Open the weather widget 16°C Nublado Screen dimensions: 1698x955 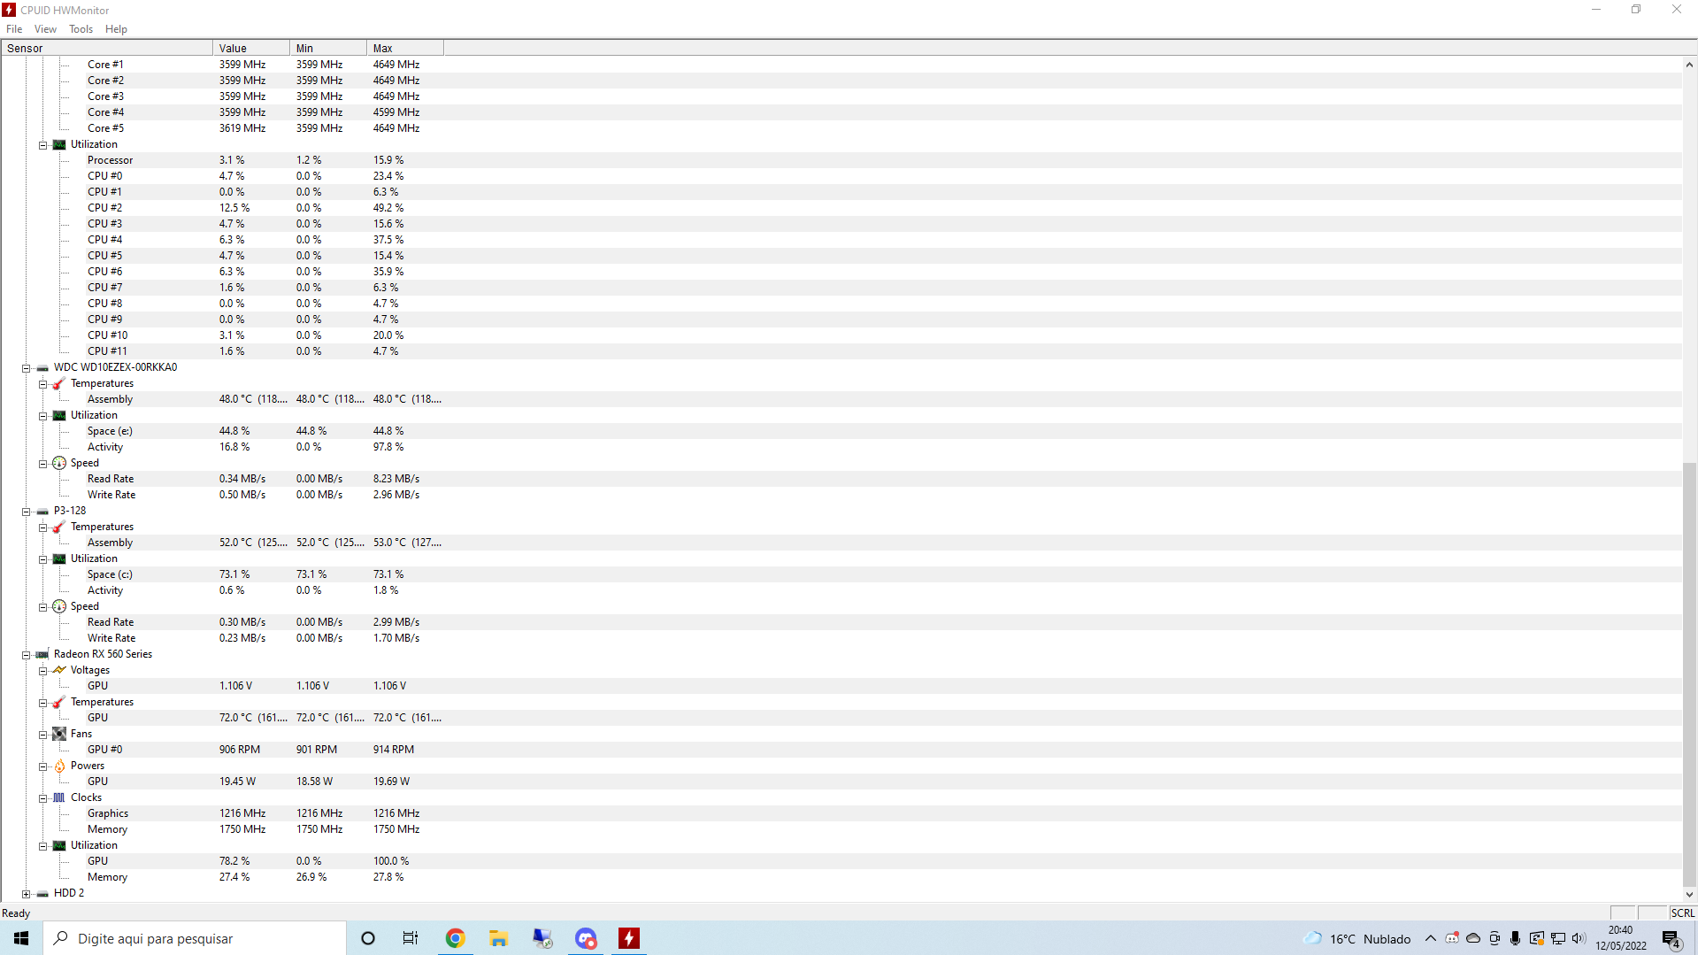(1356, 938)
